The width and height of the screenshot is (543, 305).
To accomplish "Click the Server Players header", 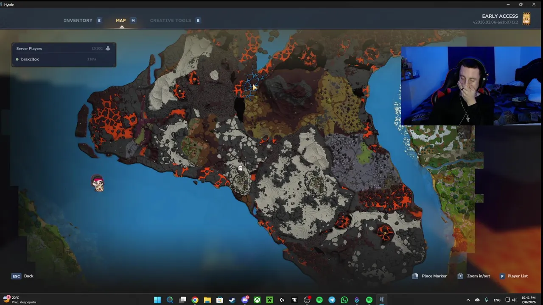I will [x=29, y=48].
